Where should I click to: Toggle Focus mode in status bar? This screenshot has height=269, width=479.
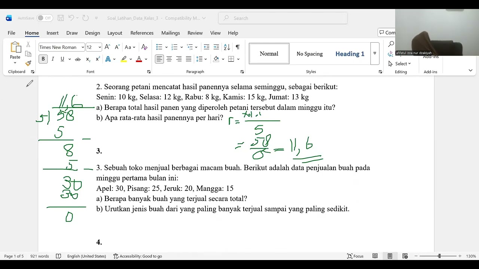click(x=356, y=256)
